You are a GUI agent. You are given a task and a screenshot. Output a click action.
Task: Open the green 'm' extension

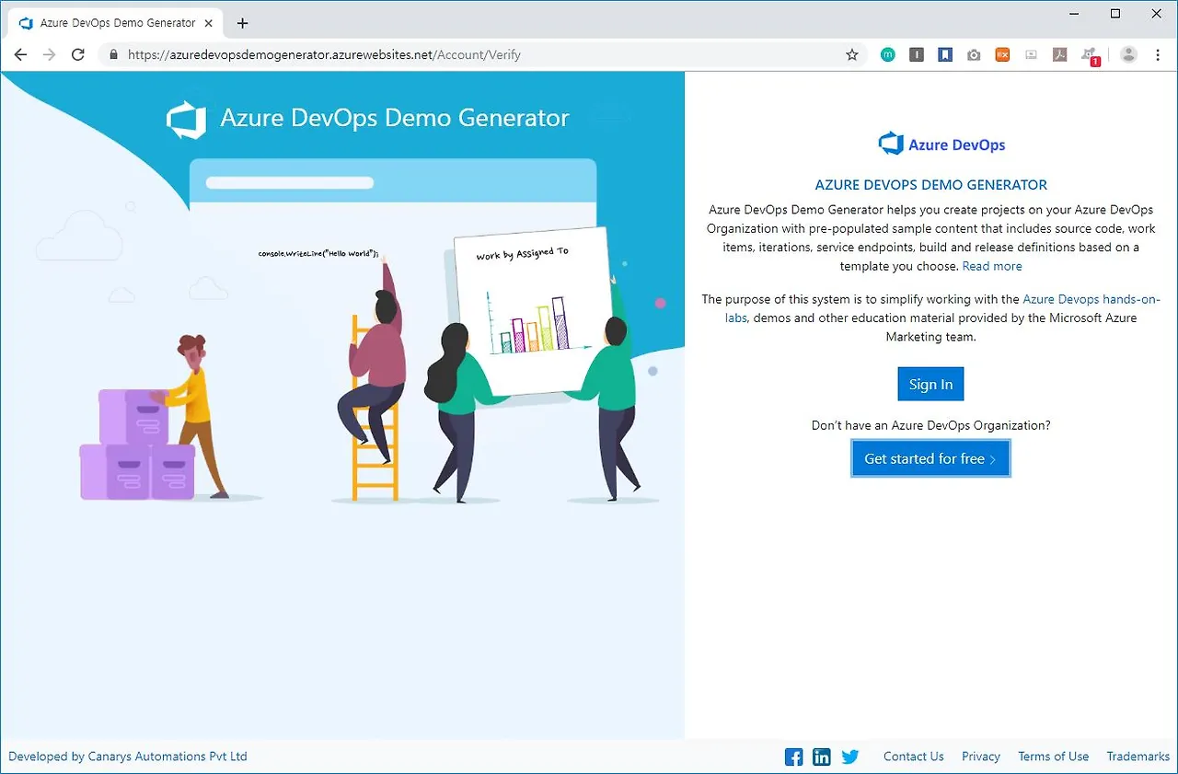click(887, 55)
